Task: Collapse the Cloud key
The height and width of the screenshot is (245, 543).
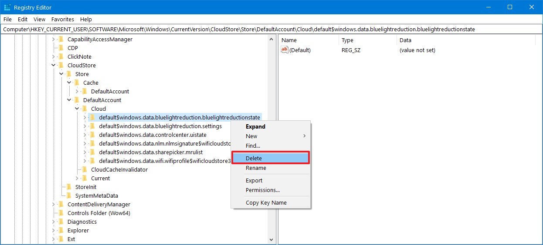Action: pyautogui.click(x=77, y=109)
